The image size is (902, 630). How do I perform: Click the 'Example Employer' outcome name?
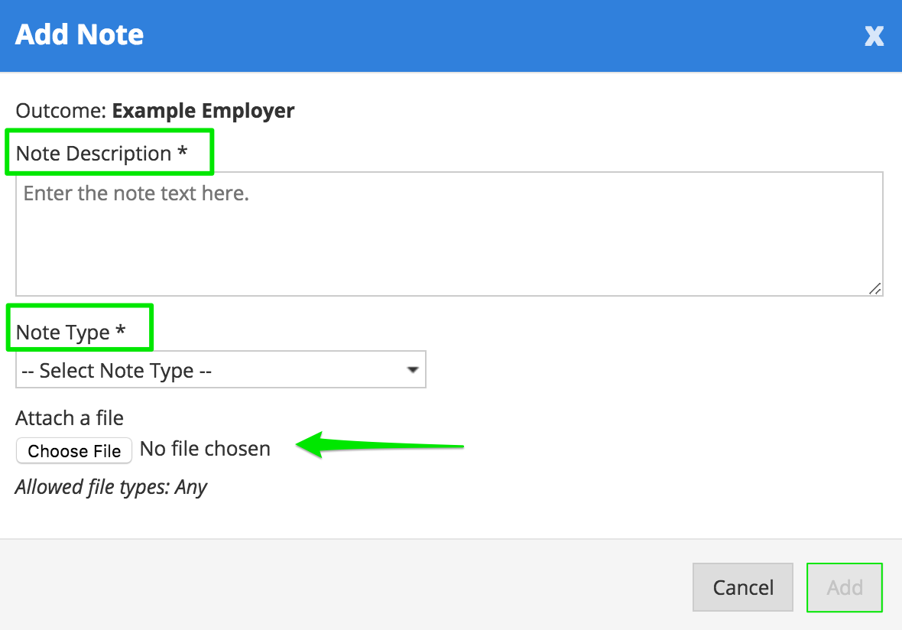[x=203, y=111]
